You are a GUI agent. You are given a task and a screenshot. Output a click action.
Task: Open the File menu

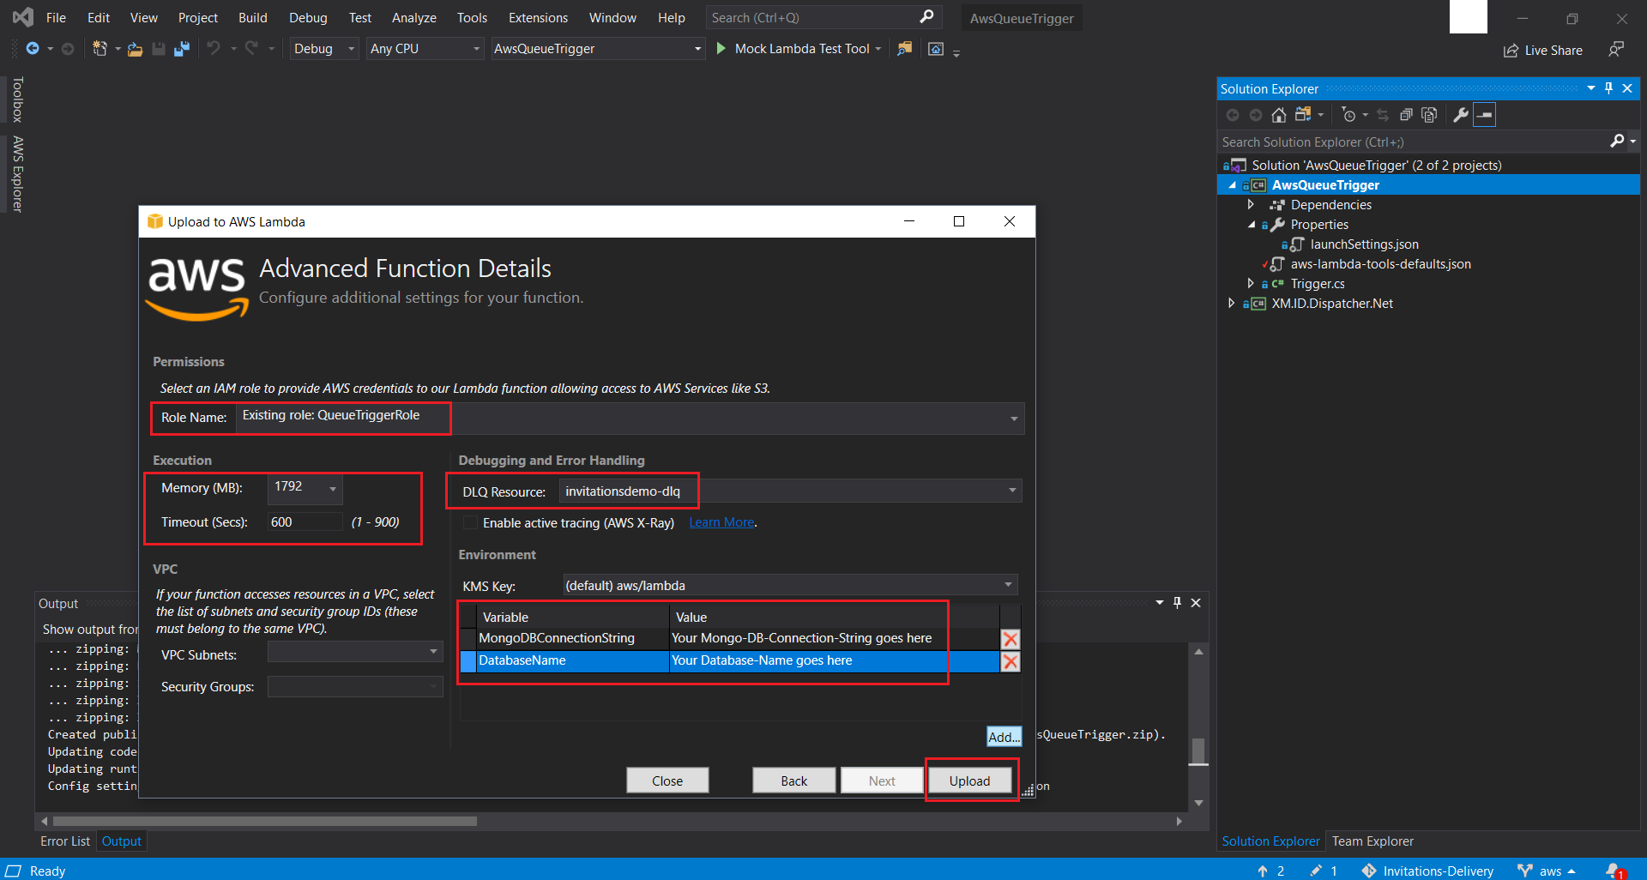pyautogui.click(x=56, y=17)
